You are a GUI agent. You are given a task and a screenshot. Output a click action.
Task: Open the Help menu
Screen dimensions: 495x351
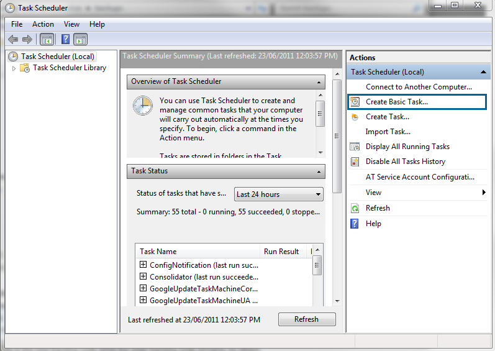[x=97, y=24]
